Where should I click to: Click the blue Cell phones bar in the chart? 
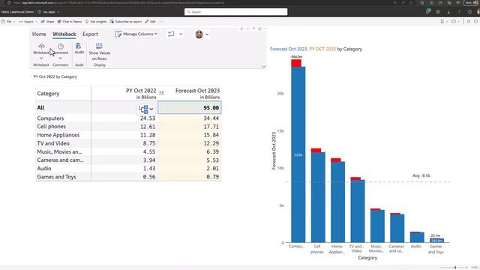coord(318,197)
